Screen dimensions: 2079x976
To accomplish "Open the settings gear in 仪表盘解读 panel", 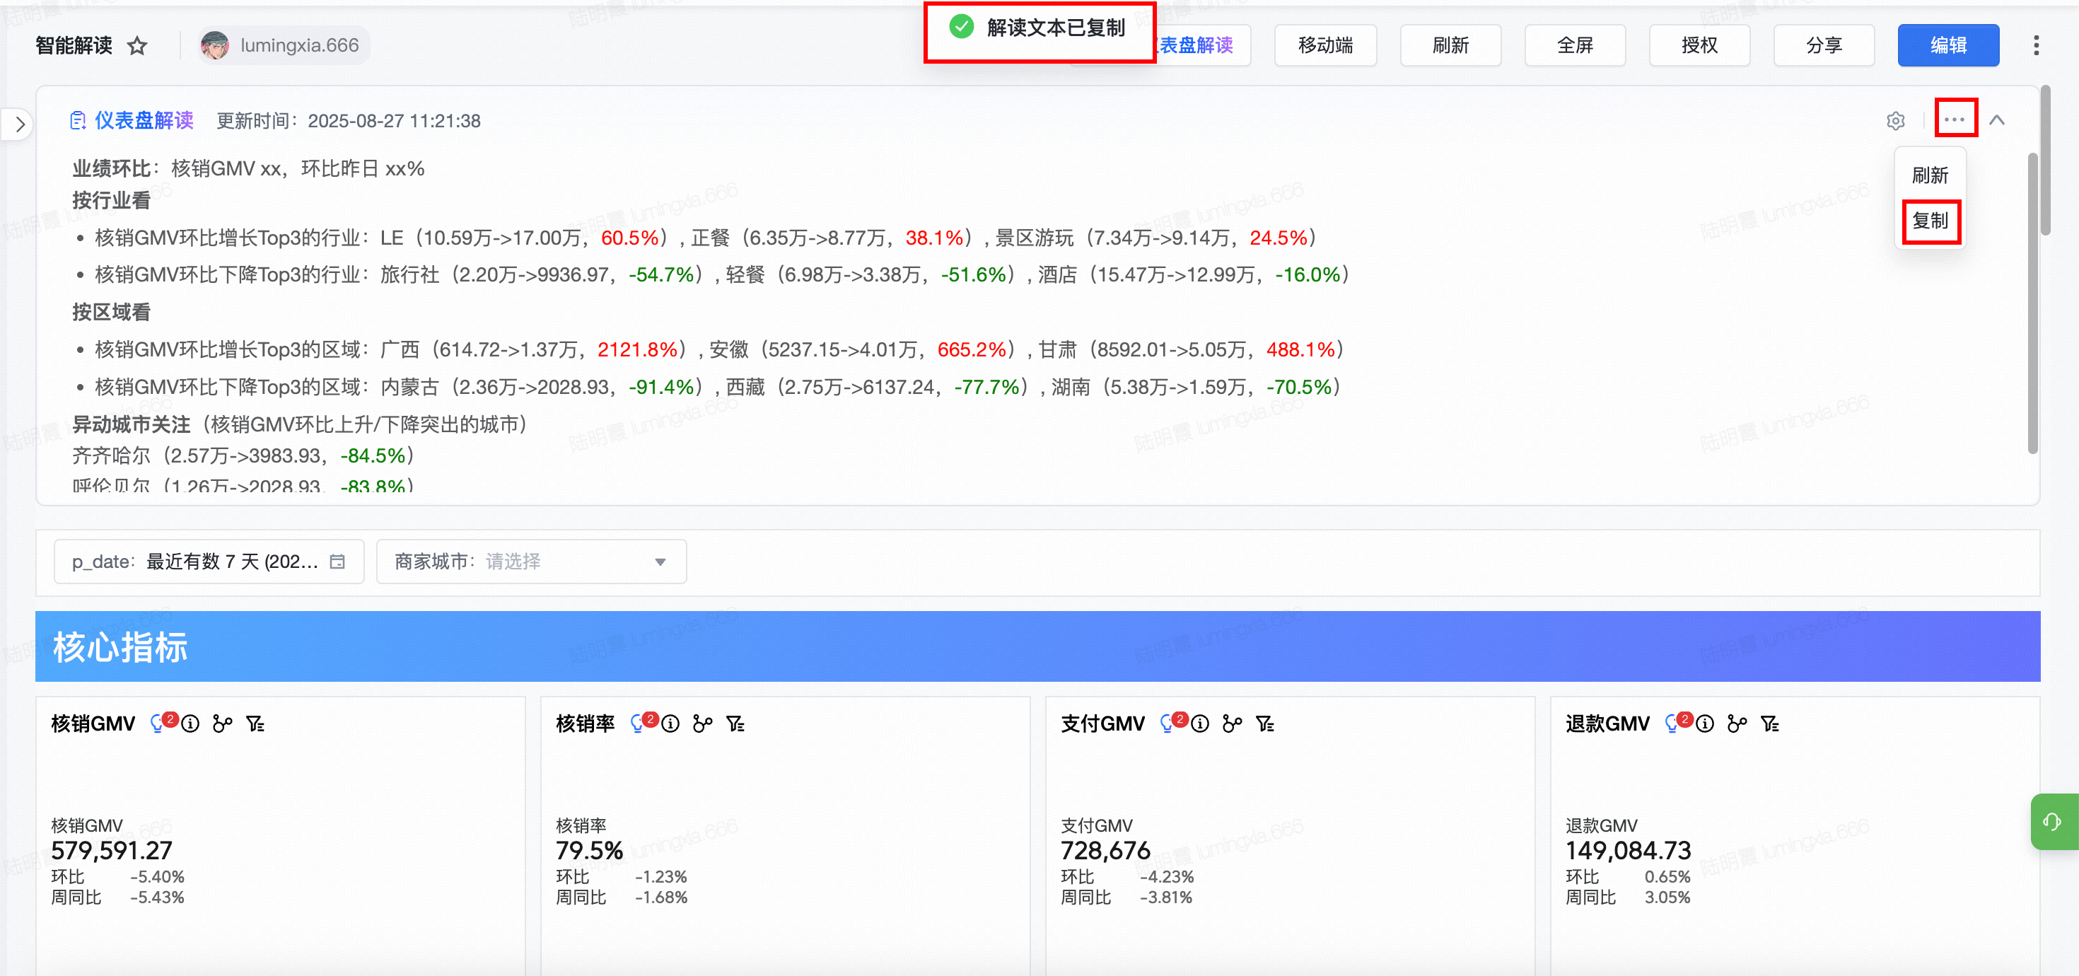I will (x=1895, y=120).
